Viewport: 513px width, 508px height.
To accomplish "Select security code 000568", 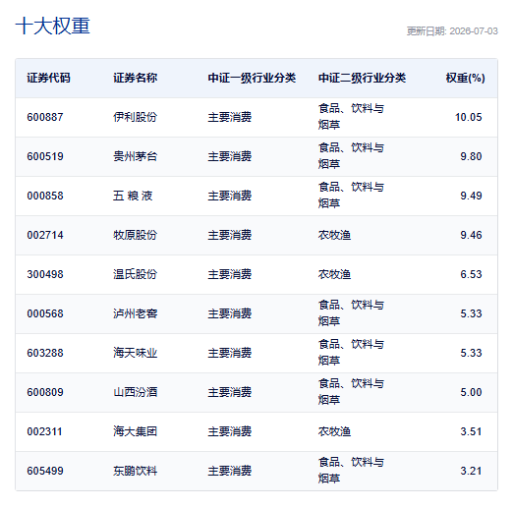I will tap(45, 313).
